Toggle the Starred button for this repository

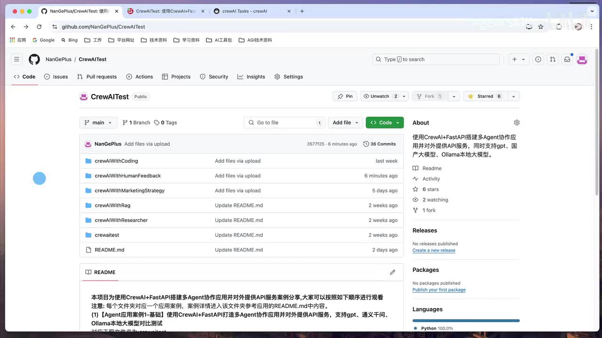tap(485, 96)
